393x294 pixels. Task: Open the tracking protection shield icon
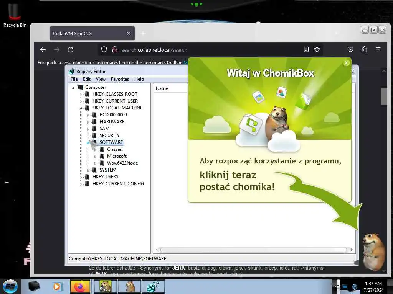tap(104, 49)
